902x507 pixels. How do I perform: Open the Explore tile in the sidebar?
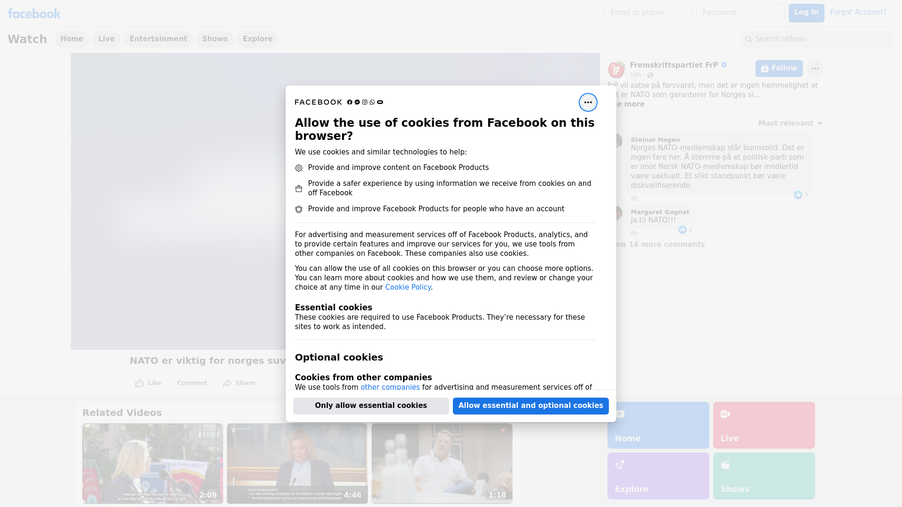point(658,476)
